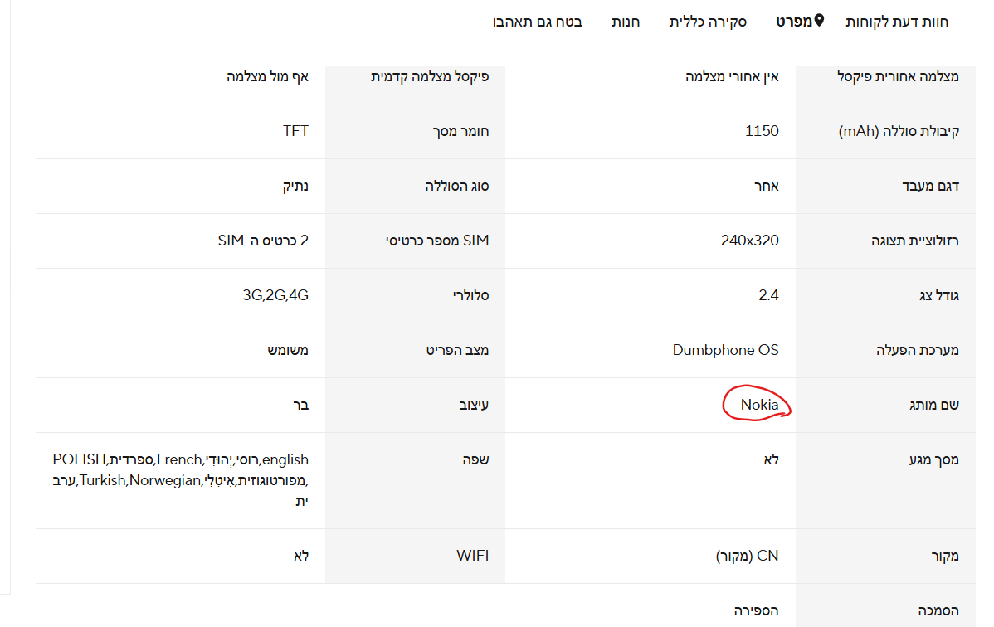Click the 2 כרטיס ה-SIM value
The height and width of the screenshot is (627, 994).
pos(257,241)
